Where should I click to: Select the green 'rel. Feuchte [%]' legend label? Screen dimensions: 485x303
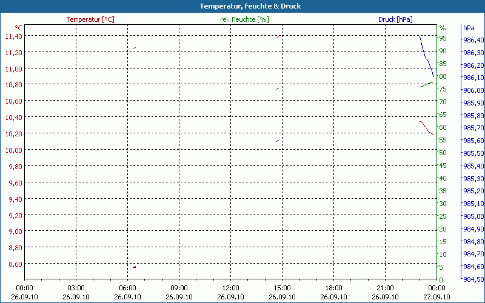tap(244, 19)
